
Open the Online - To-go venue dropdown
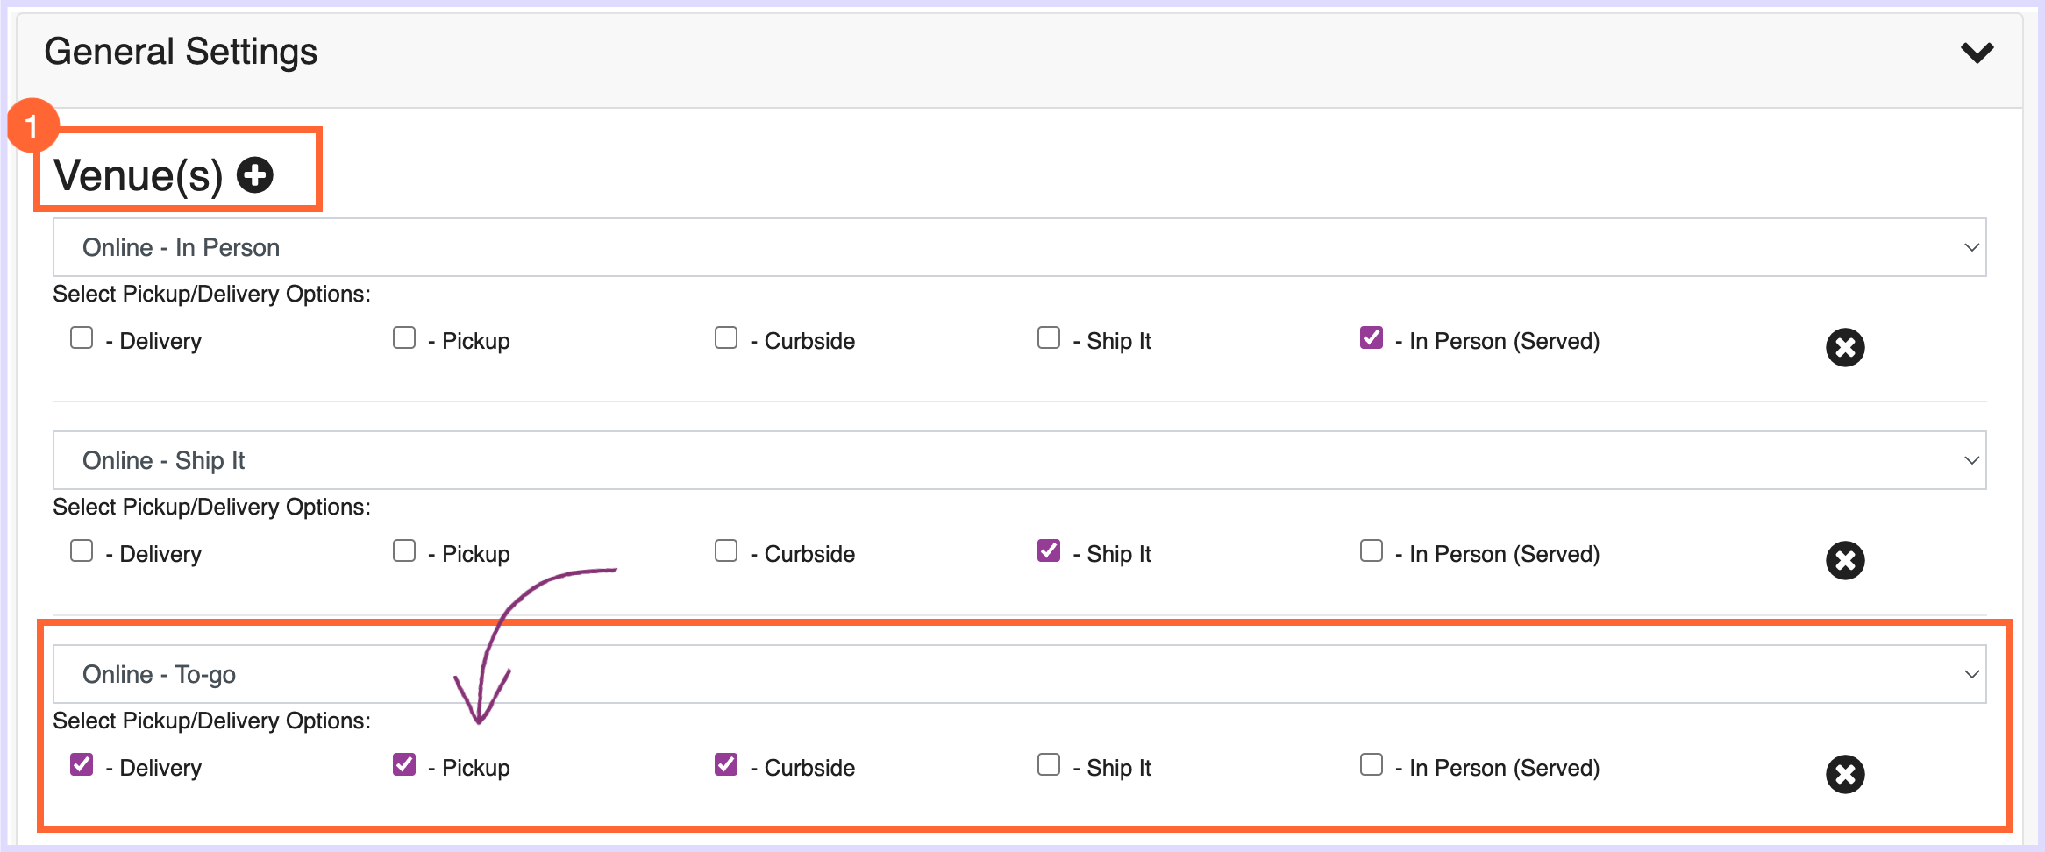[1019, 674]
